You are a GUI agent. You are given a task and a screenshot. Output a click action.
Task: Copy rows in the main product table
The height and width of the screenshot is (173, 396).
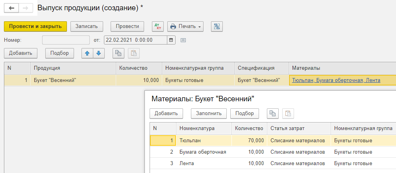[118, 53]
